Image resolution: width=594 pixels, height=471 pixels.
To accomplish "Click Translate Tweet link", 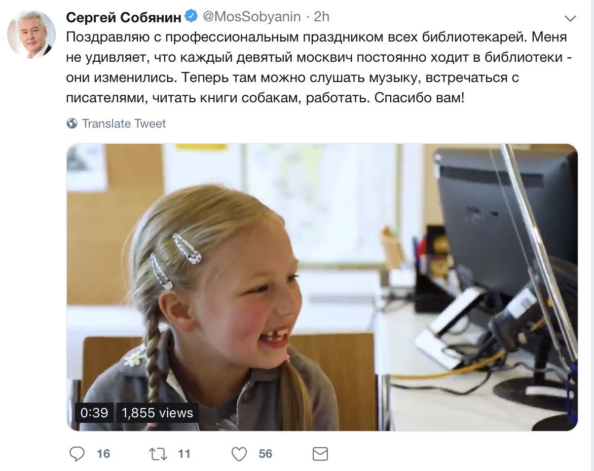I will click(x=124, y=124).
